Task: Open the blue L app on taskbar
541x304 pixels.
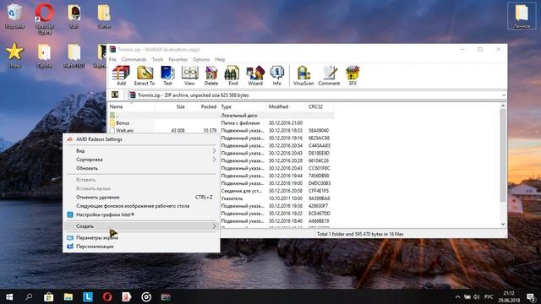Action: point(88,296)
